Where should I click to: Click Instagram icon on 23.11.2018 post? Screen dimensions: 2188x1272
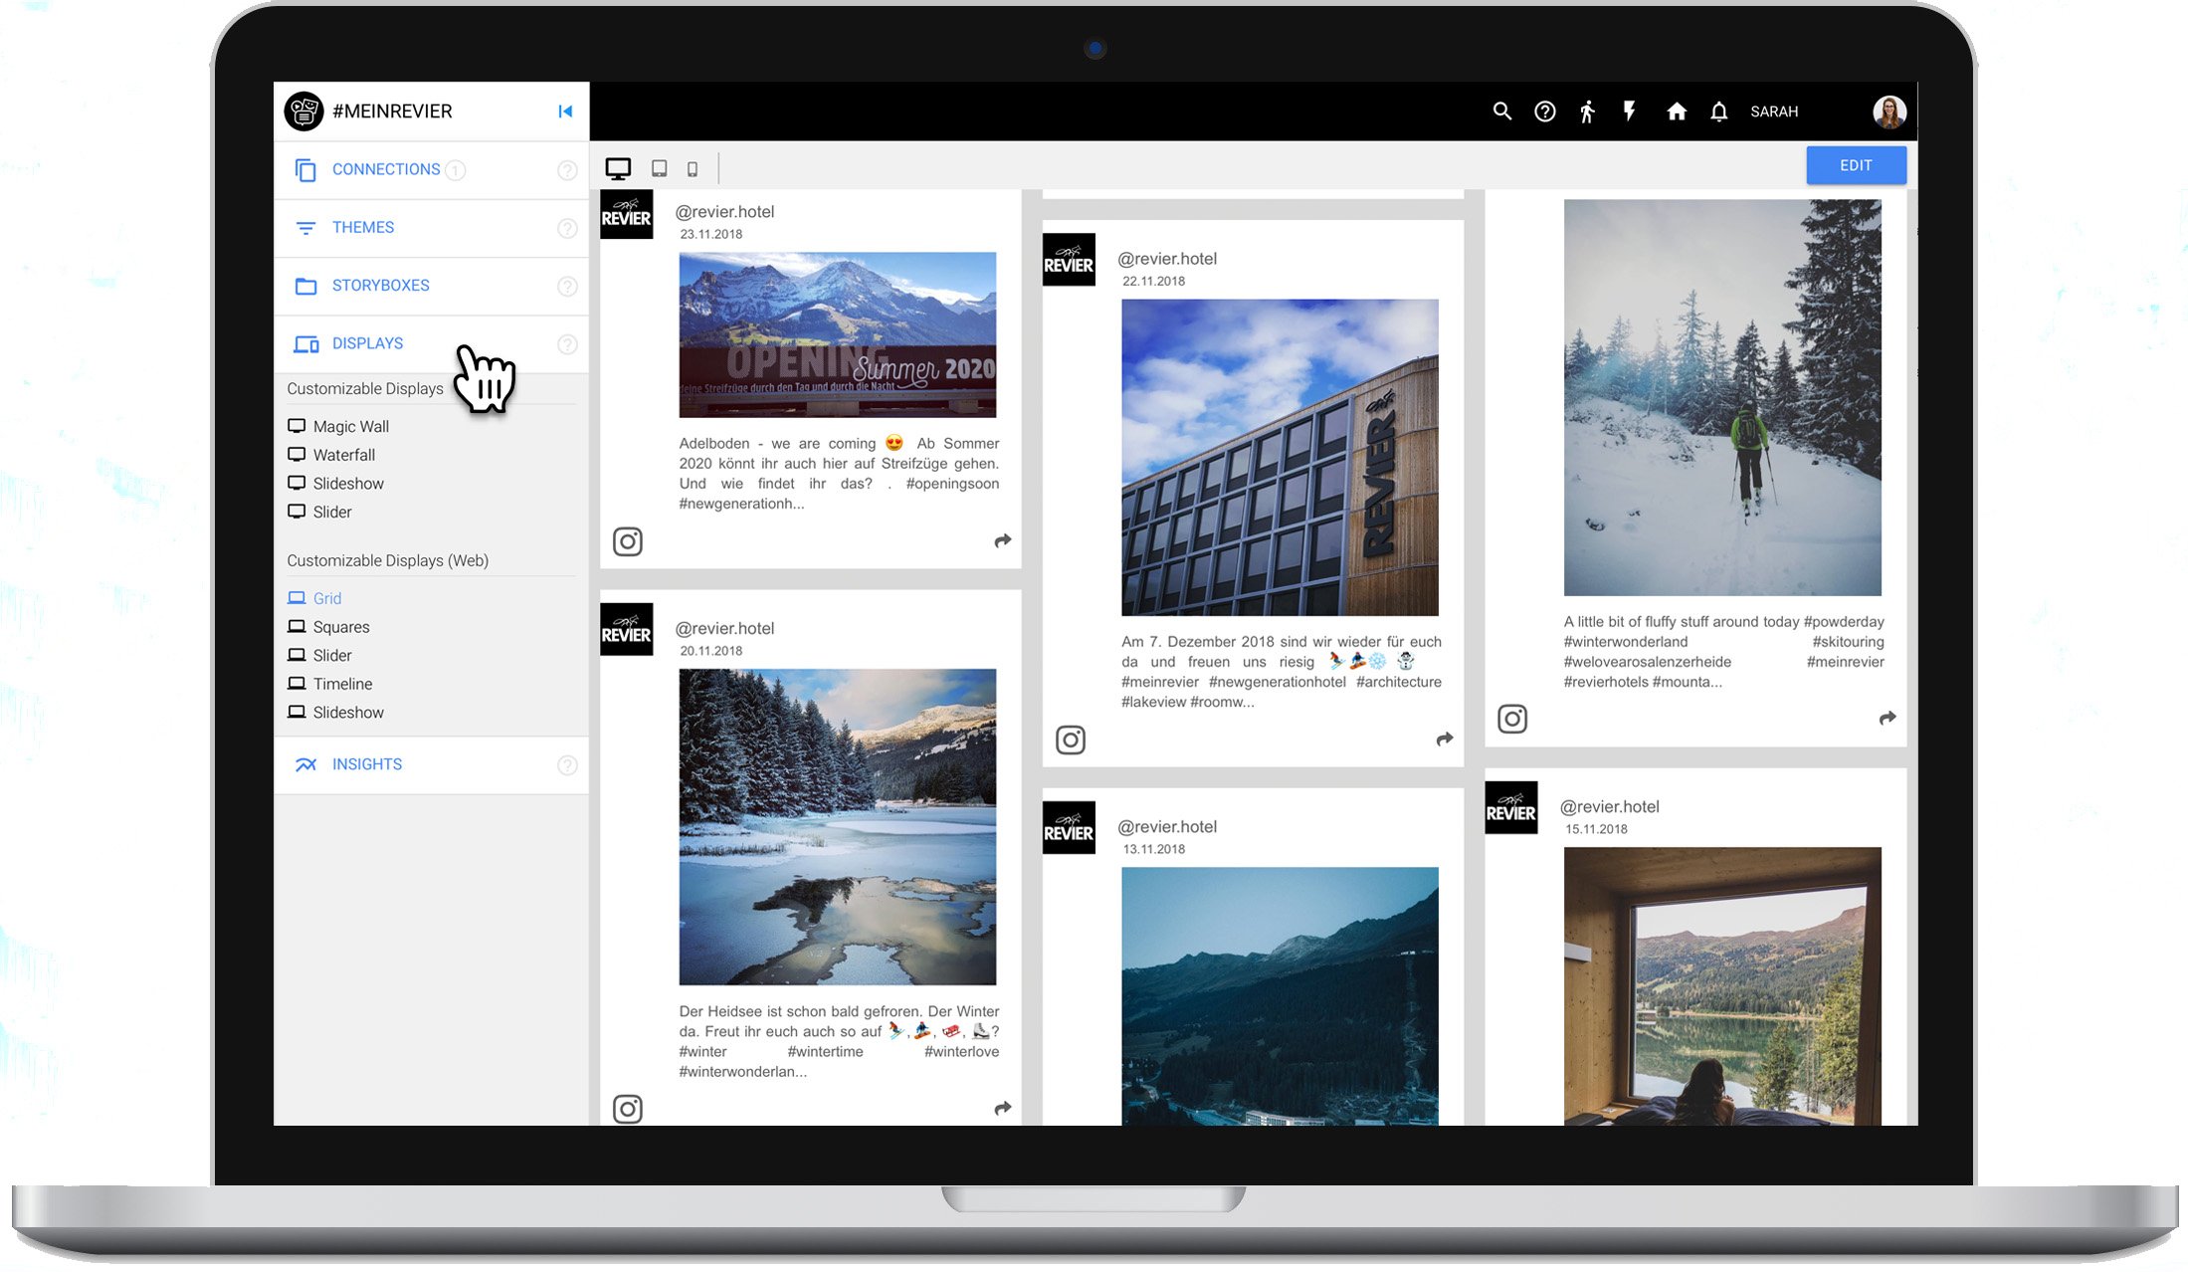pos(627,541)
